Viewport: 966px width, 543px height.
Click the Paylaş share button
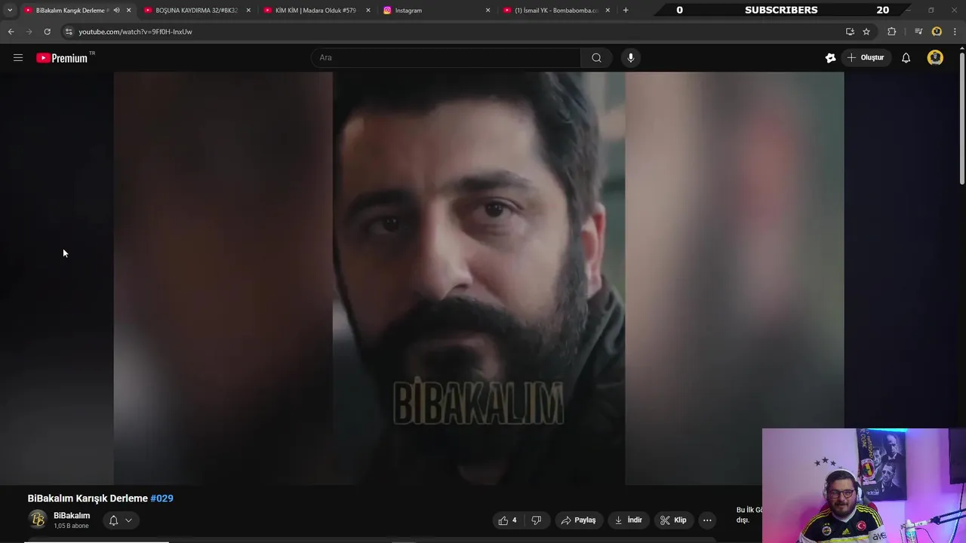[x=578, y=520]
